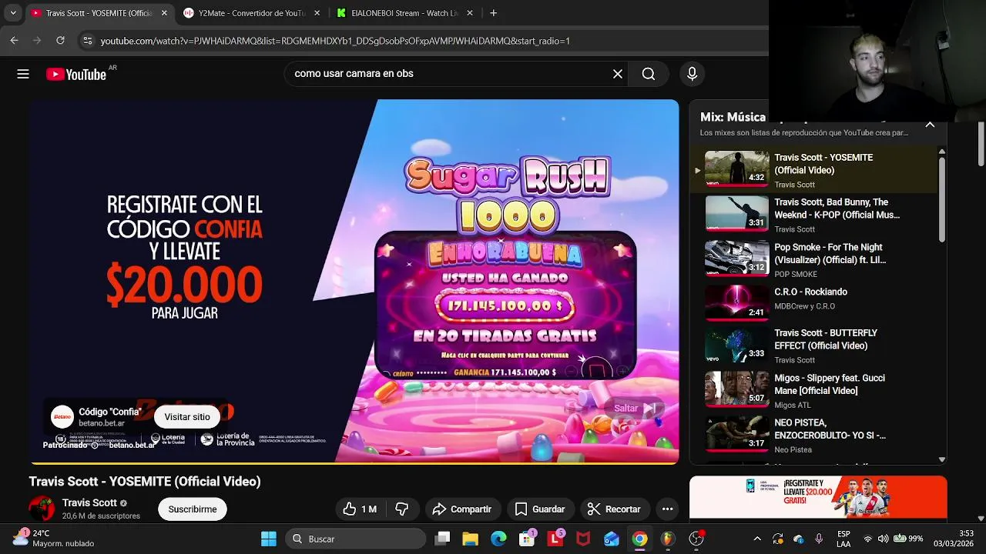This screenshot has height=554, width=986.
Task: Open a new Chrome tab
Action: tap(493, 13)
